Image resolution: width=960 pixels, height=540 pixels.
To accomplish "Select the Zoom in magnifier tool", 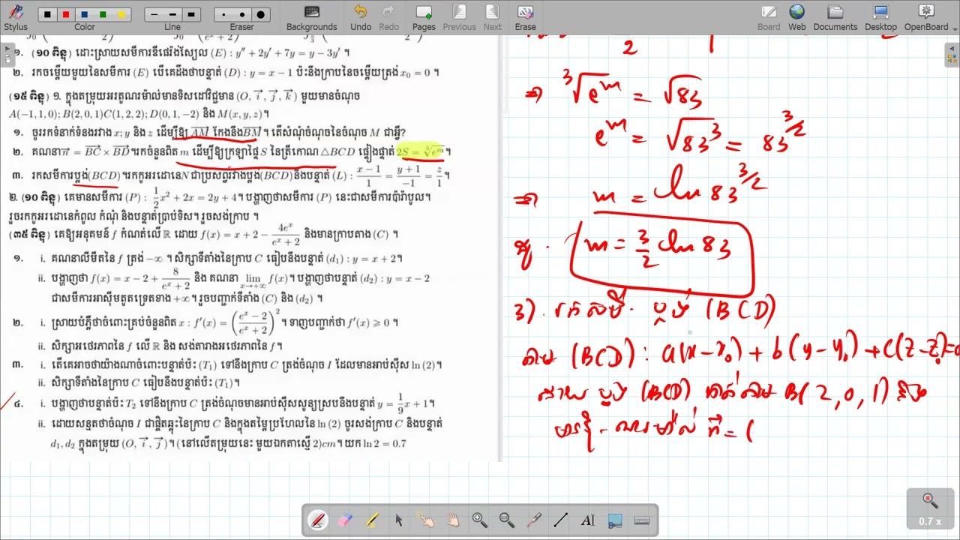I will tap(480, 520).
